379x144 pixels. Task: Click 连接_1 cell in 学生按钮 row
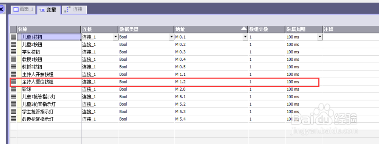point(100,52)
